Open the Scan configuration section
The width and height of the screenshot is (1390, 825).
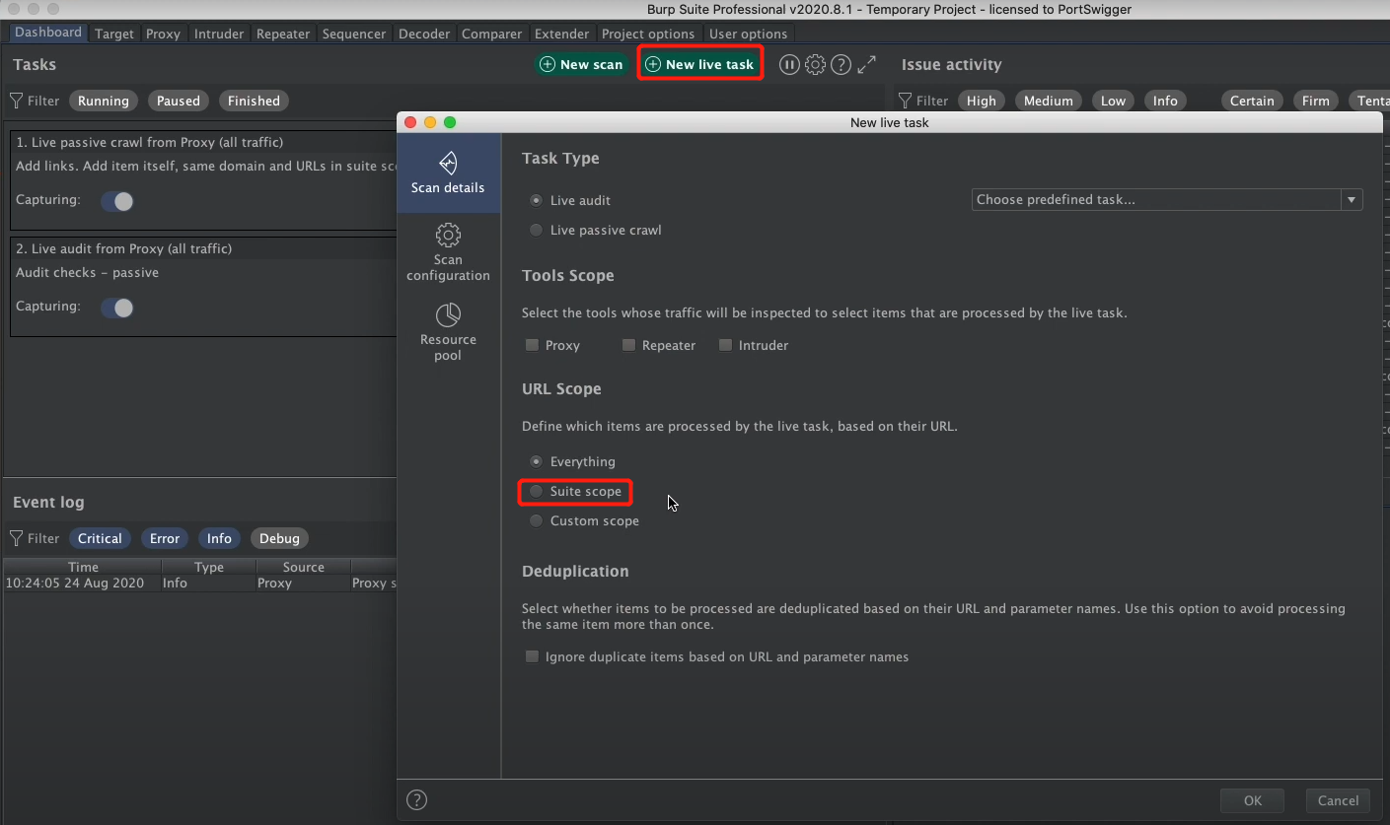coord(448,252)
